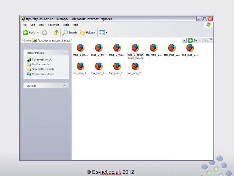Image resolution: width=234 pixels, height=176 pixels.
Task: Expand the Address bar dropdown list
Action: click(184, 40)
